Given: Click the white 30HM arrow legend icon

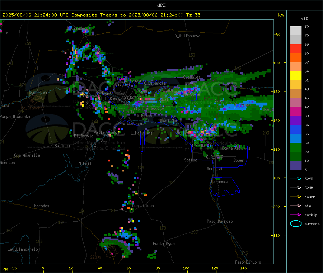Looking at the screenshot, I should (x=296, y=188).
